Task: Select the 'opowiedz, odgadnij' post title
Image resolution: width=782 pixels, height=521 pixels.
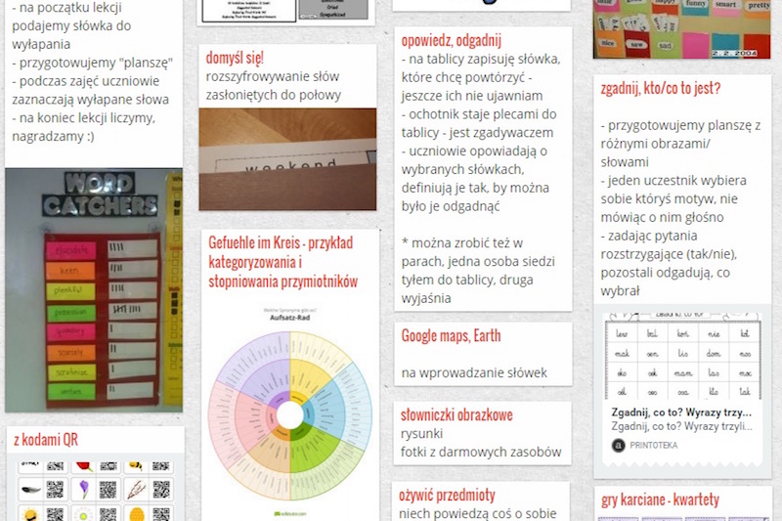Action: (452, 40)
